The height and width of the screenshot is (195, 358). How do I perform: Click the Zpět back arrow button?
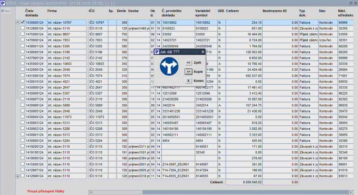coord(188,62)
